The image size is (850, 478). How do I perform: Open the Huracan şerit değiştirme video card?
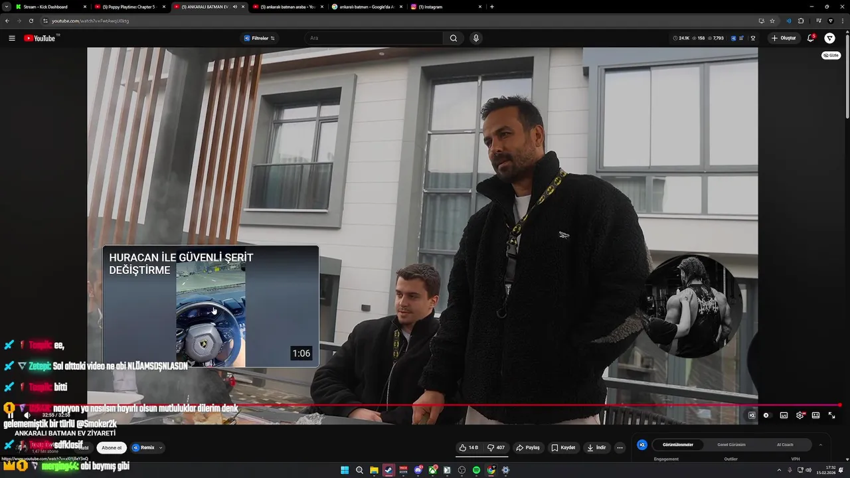pos(211,306)
